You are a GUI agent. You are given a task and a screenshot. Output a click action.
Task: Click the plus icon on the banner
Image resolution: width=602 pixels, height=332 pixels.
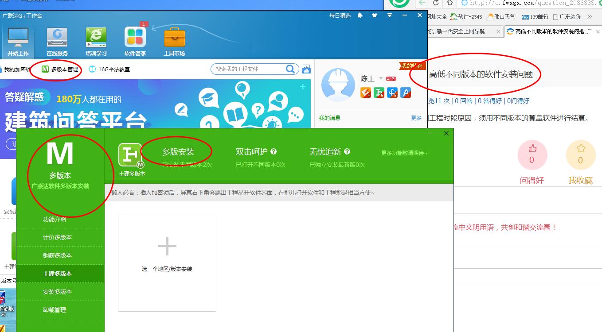point(303,87)
